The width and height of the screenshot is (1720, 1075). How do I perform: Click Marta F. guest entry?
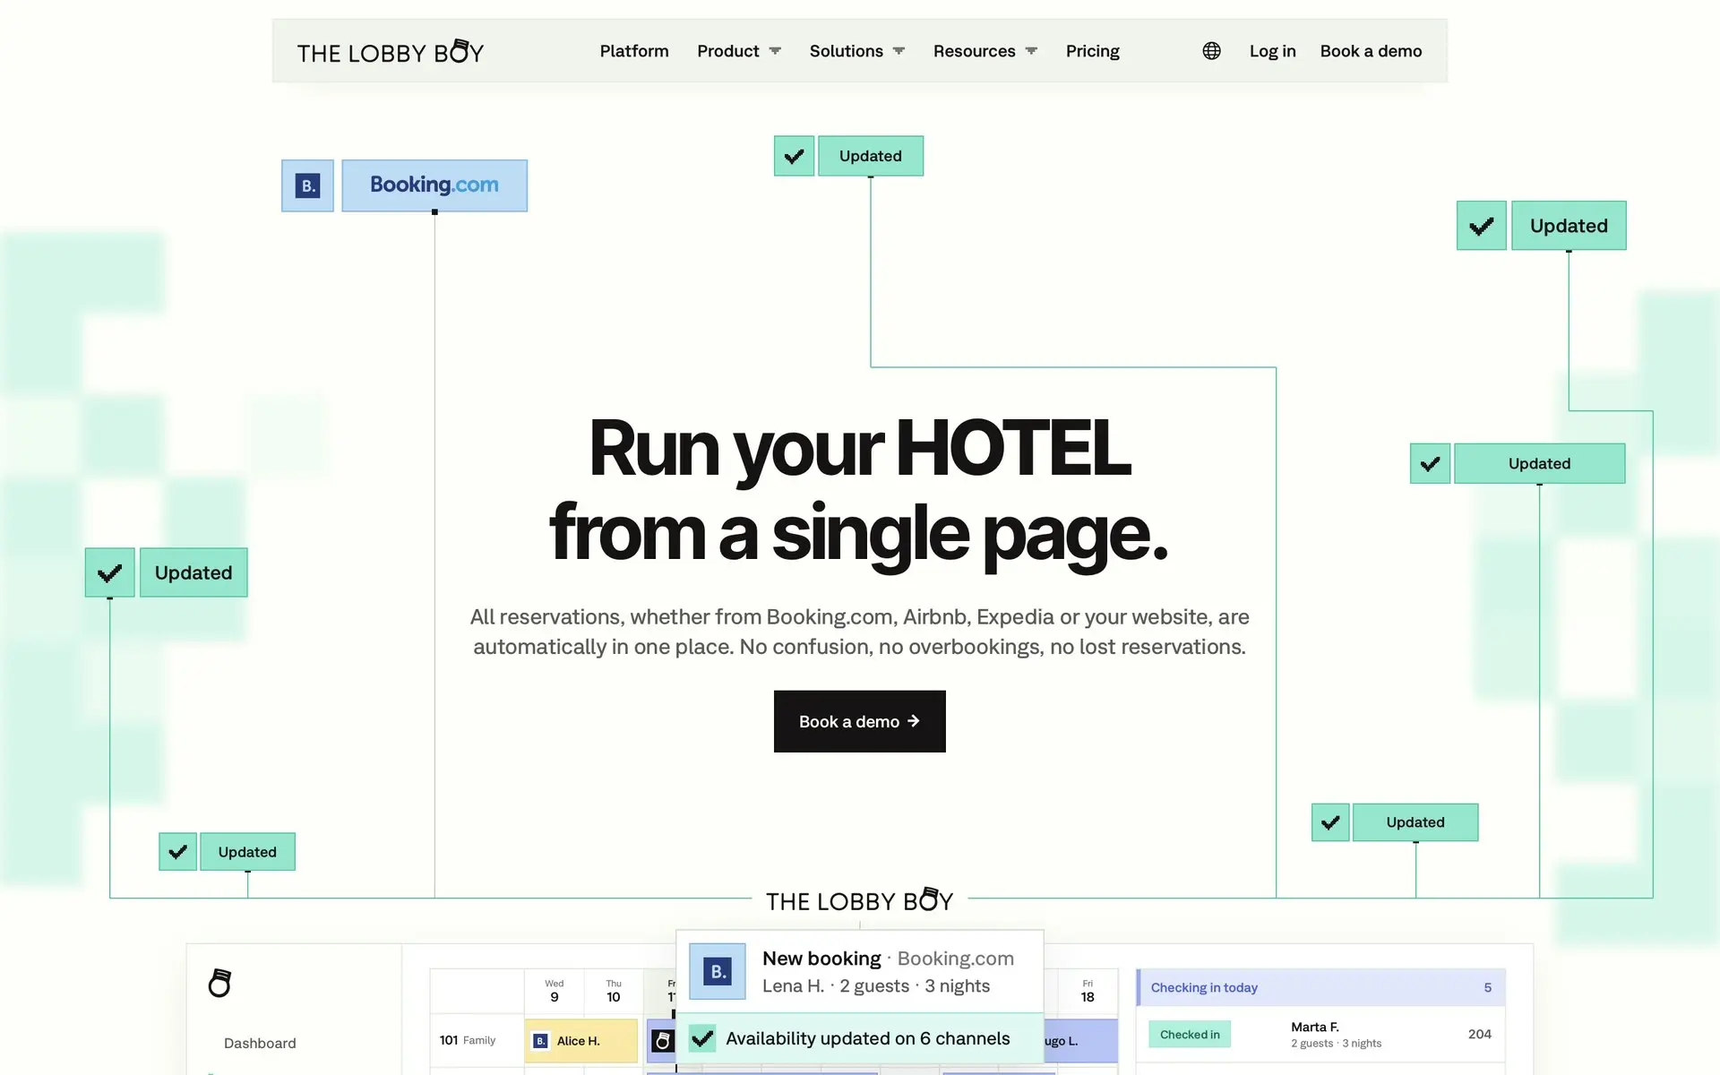coord(1336,1035)
